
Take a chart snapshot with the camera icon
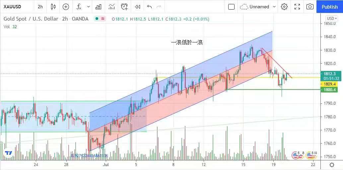click(x=310, y=7)
